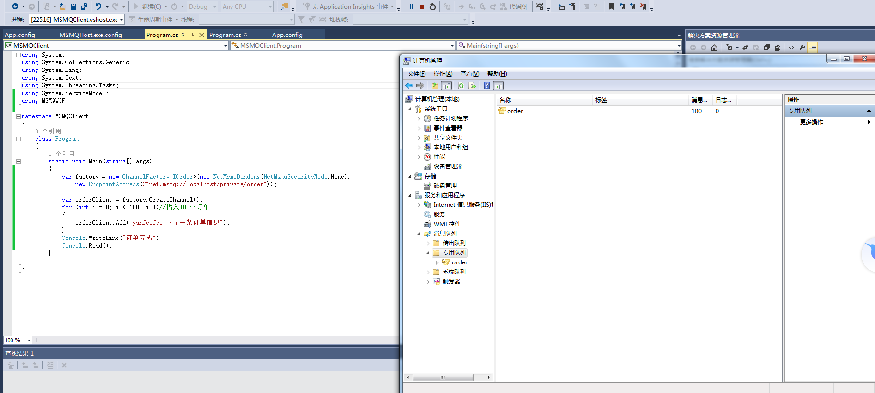Viewport: 875px width, 393px height.
Task: Pause debugging with the Break All icon
Action: click(412, 7)
